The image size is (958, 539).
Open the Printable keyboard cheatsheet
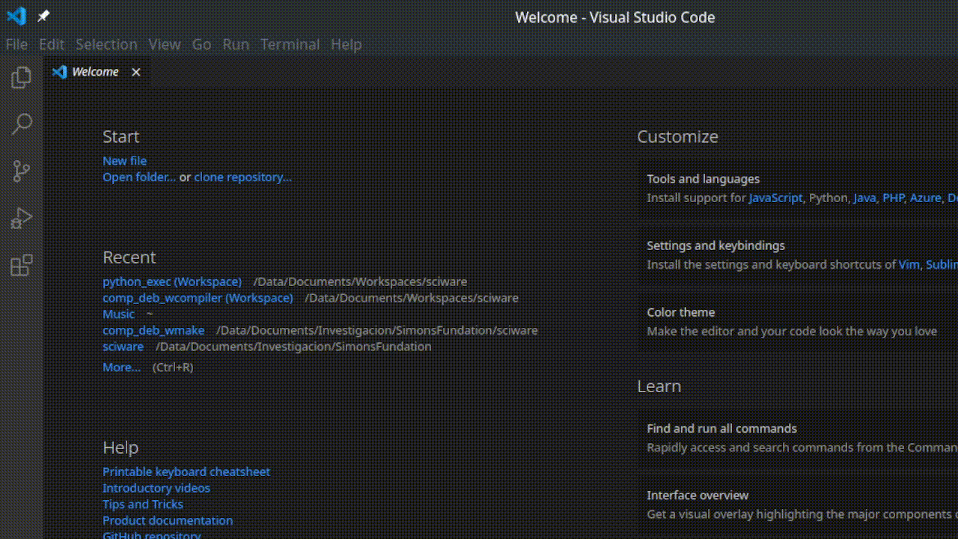(x=186, y=472)
